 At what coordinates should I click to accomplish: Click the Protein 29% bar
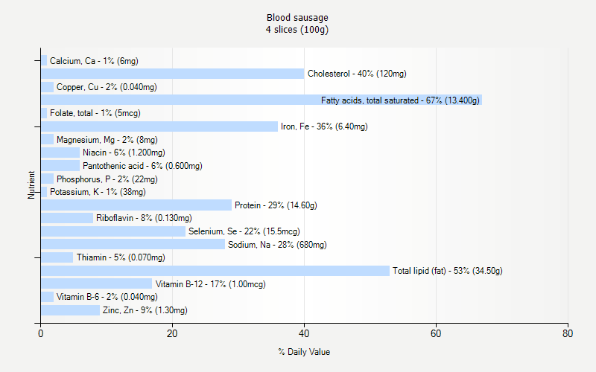click(136, 205)
